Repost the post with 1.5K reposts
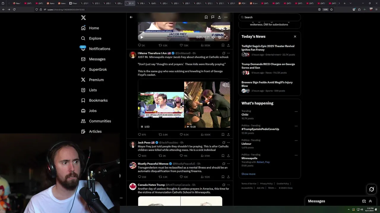The width and height of the screenshot is (380, 213). coord(163,45)
